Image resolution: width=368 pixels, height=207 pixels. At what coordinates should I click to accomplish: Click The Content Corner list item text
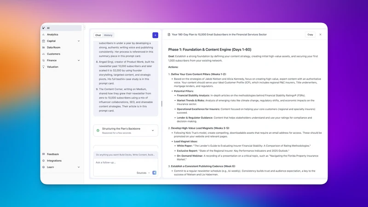tap(125, 100)
